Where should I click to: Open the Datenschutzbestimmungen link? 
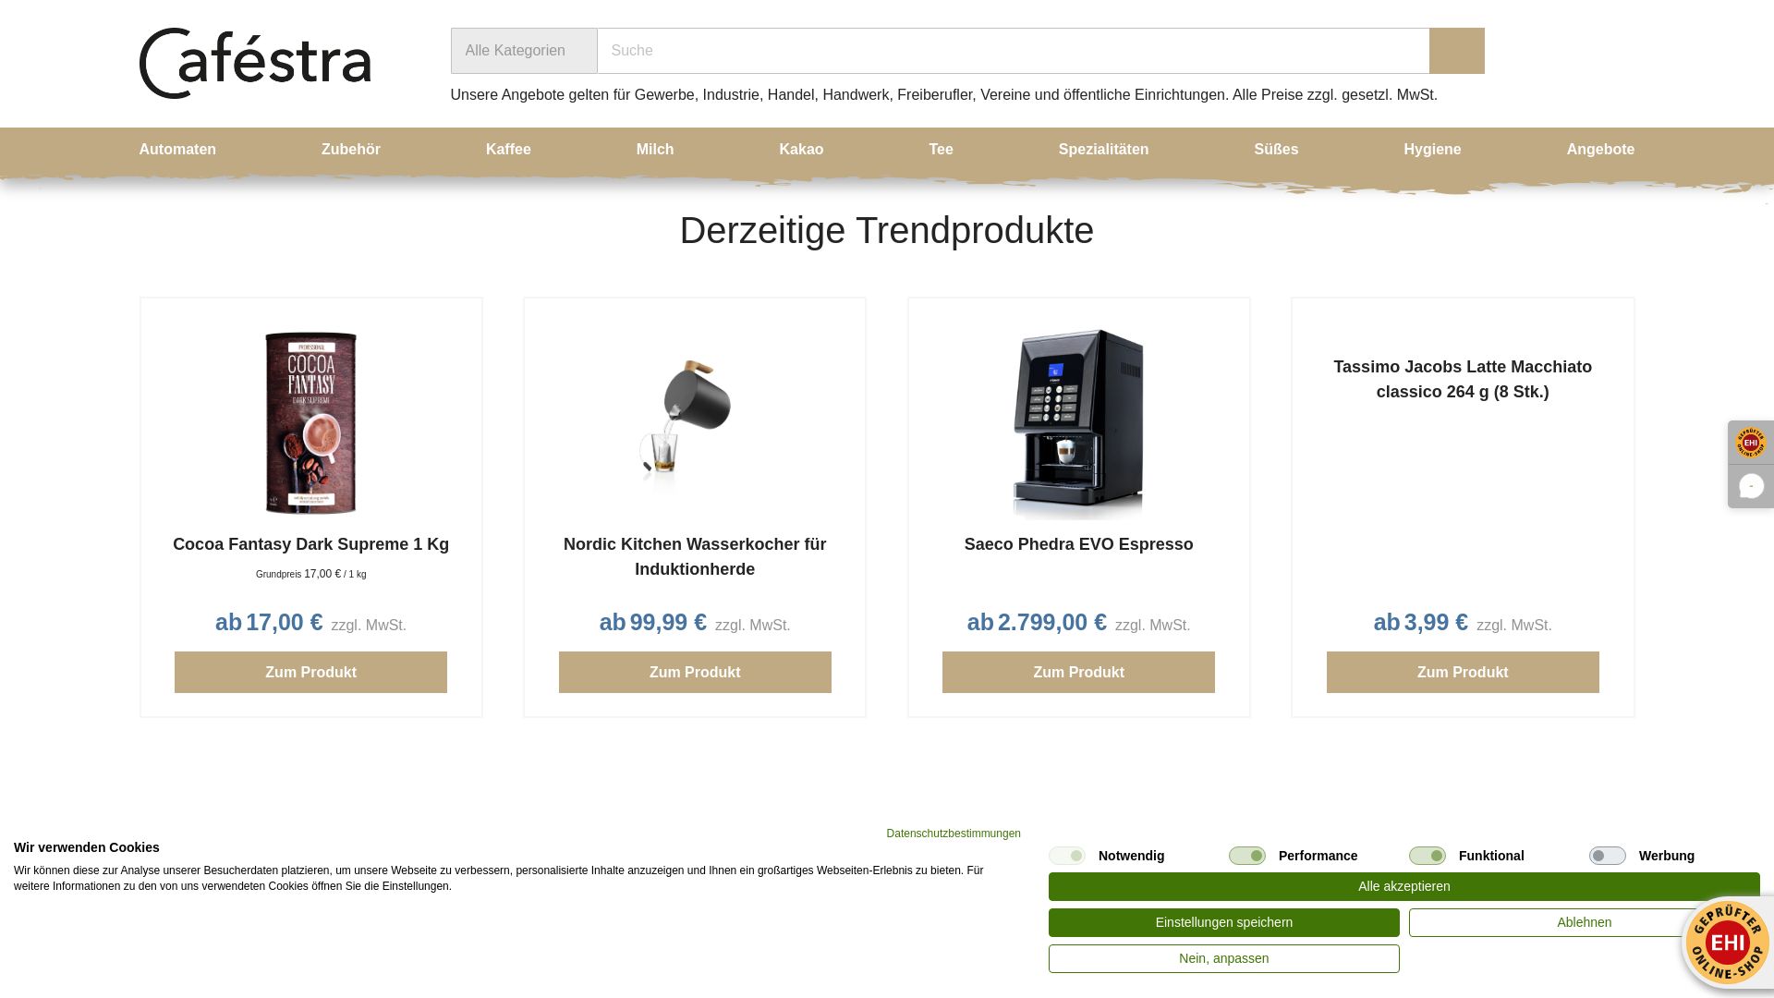coord(954,834)
